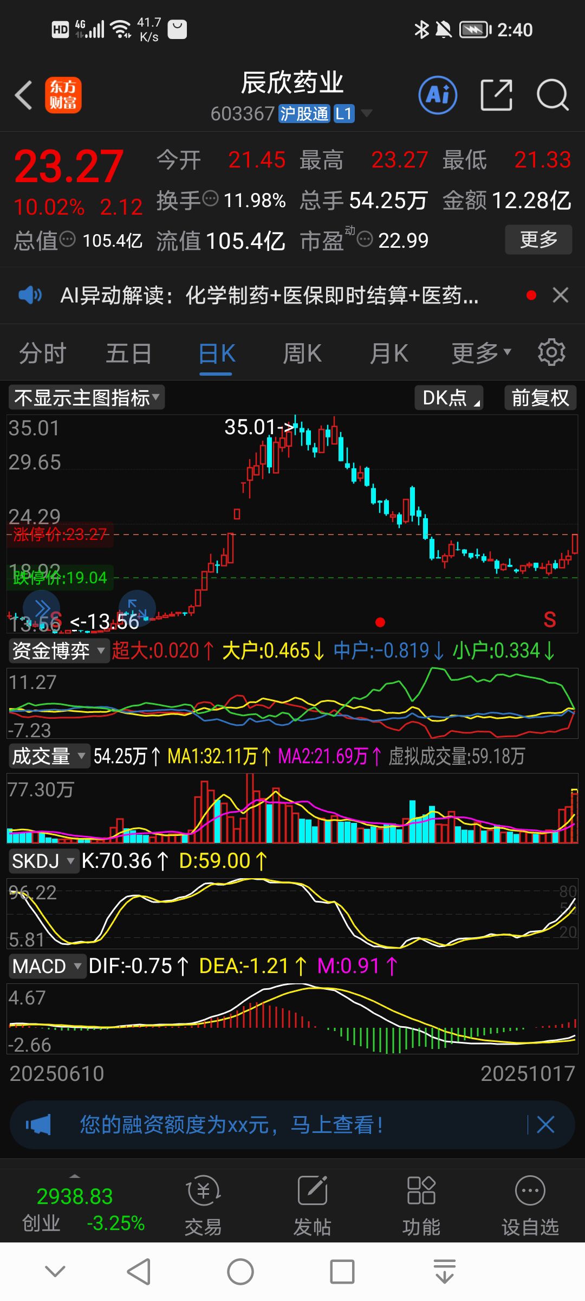Switch to 周K chart tab

(302, 353)
